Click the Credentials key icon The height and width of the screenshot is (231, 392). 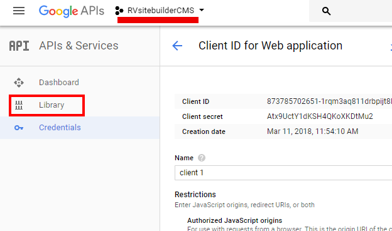(19, 128)
